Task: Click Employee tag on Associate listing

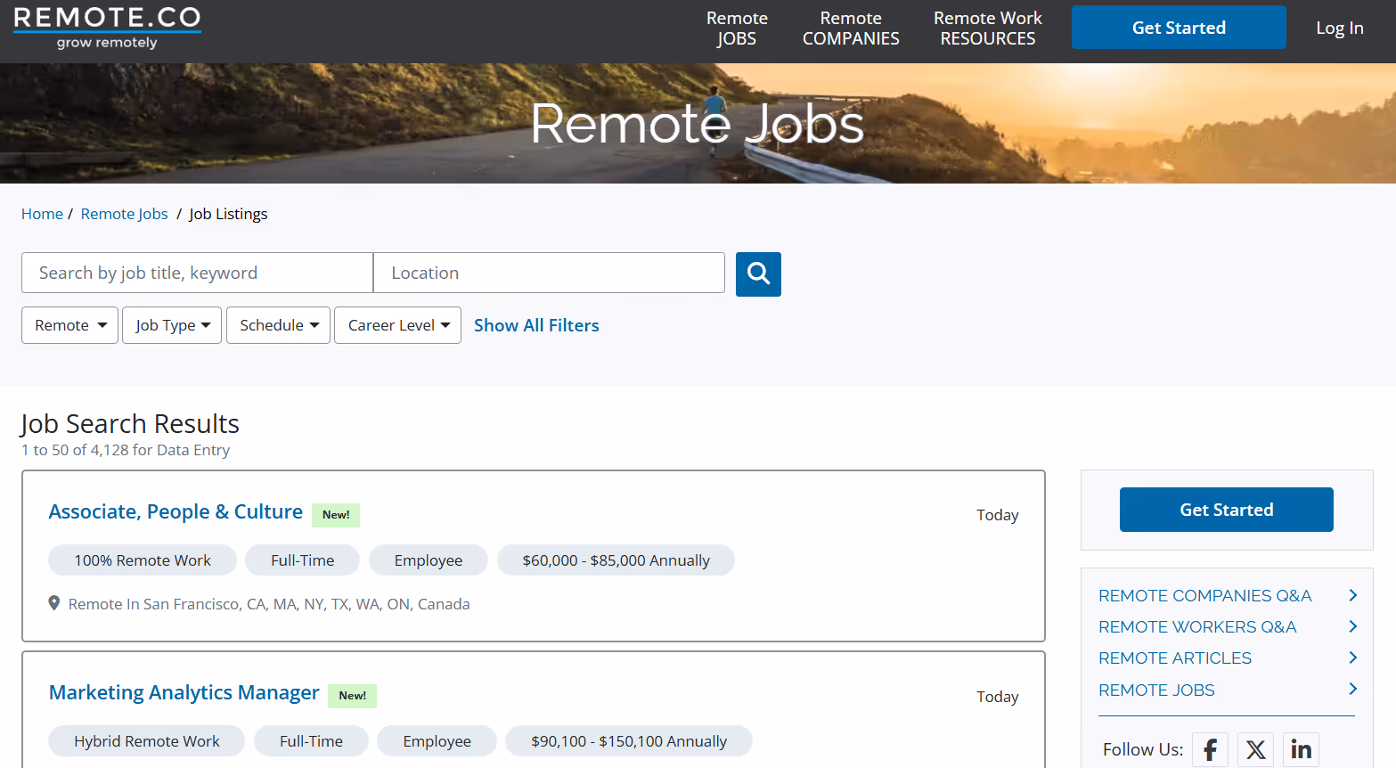Action: click(x=429, y=560)
